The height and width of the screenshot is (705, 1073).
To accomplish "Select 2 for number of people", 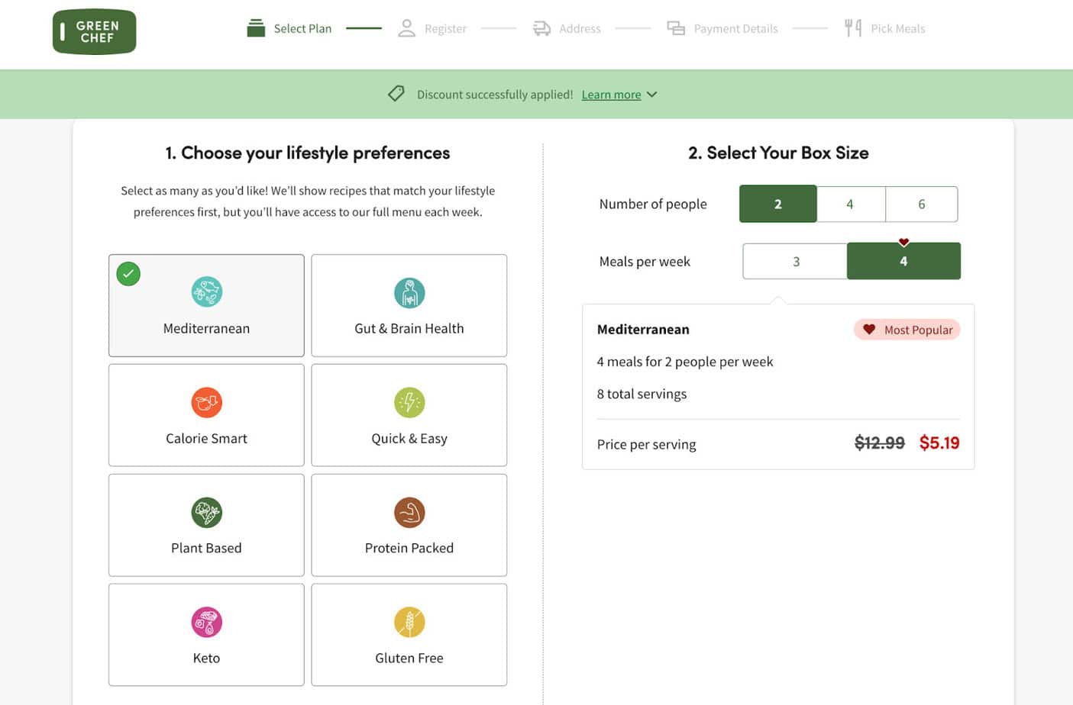I will pos(777,204).
